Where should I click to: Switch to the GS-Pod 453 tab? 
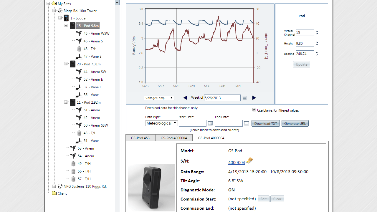pos(140,138)
